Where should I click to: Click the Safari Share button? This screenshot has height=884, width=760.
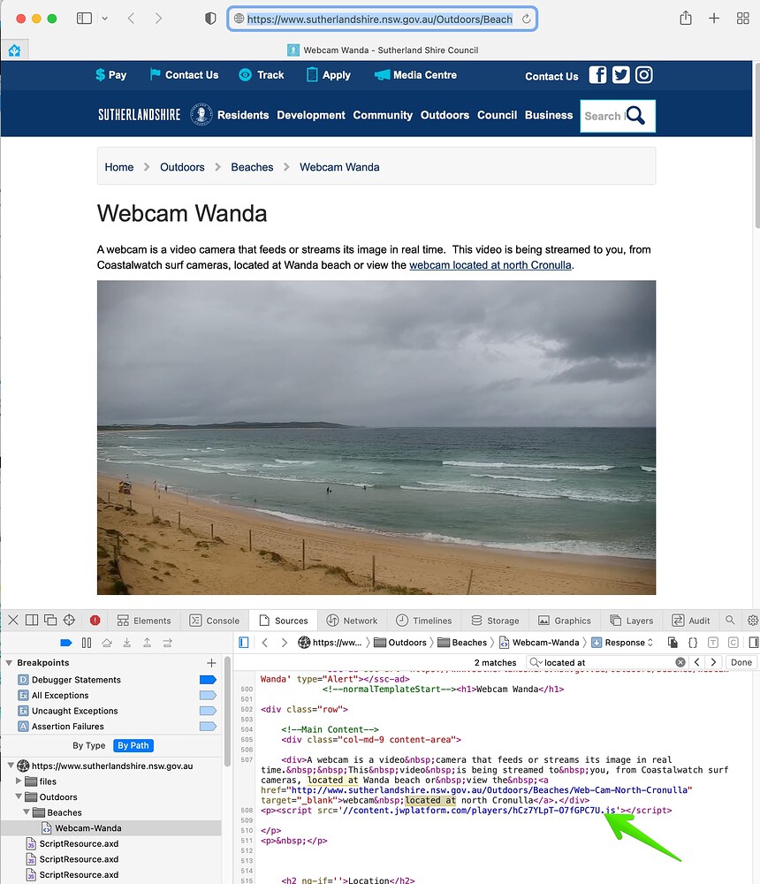click(685, 18)
